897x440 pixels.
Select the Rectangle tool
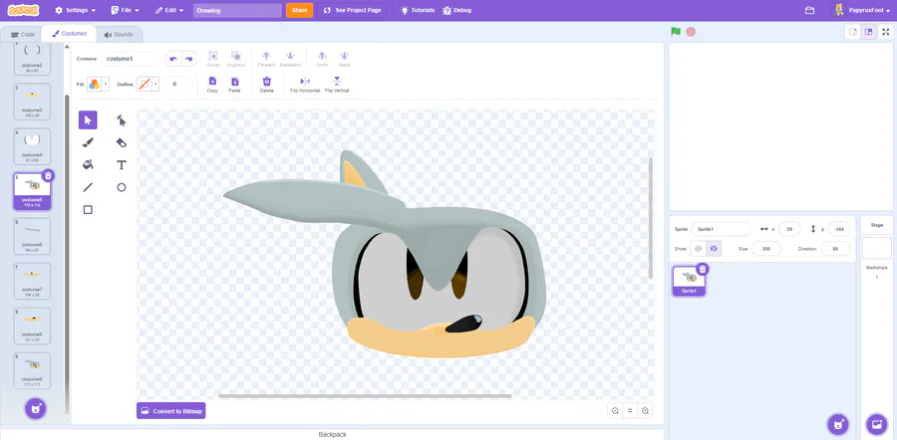[88, 210]
